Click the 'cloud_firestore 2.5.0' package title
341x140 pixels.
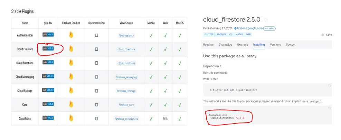click(231, 20)
